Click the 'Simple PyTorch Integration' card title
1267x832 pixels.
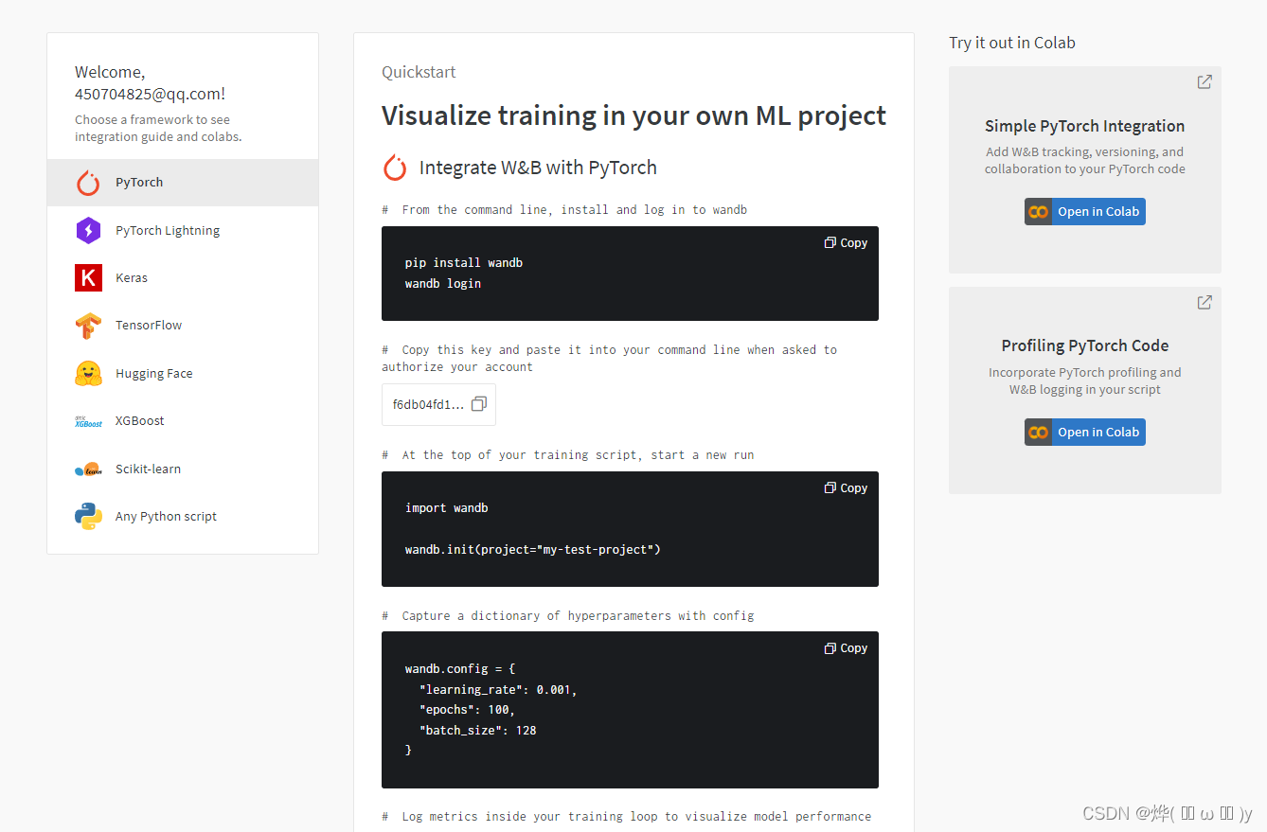click(1084, 126)
